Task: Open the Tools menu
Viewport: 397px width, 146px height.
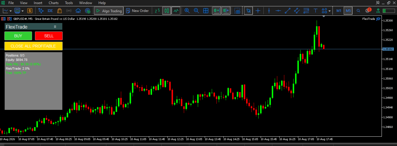Action: point(69,3)
